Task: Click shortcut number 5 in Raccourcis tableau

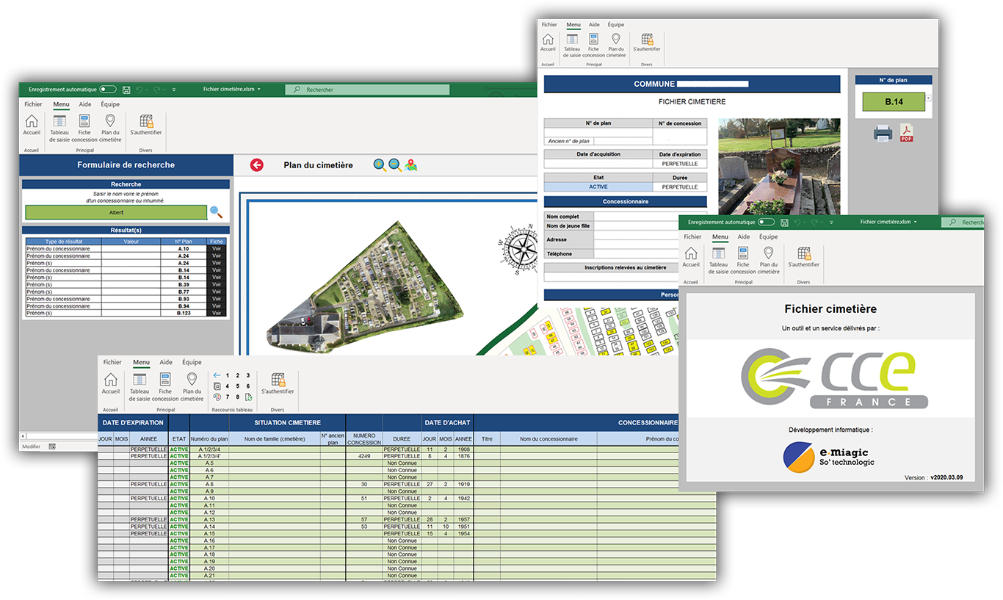Action: click(238, 386)
